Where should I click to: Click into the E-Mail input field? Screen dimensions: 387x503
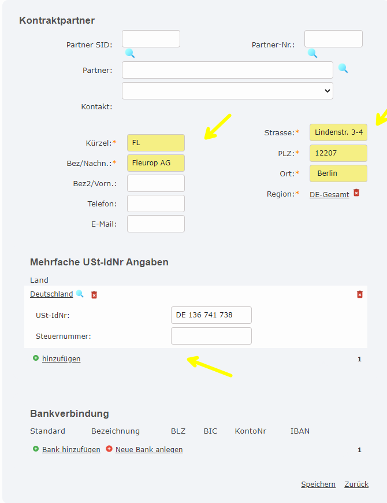pyautogui.click(x=156, y=224)
